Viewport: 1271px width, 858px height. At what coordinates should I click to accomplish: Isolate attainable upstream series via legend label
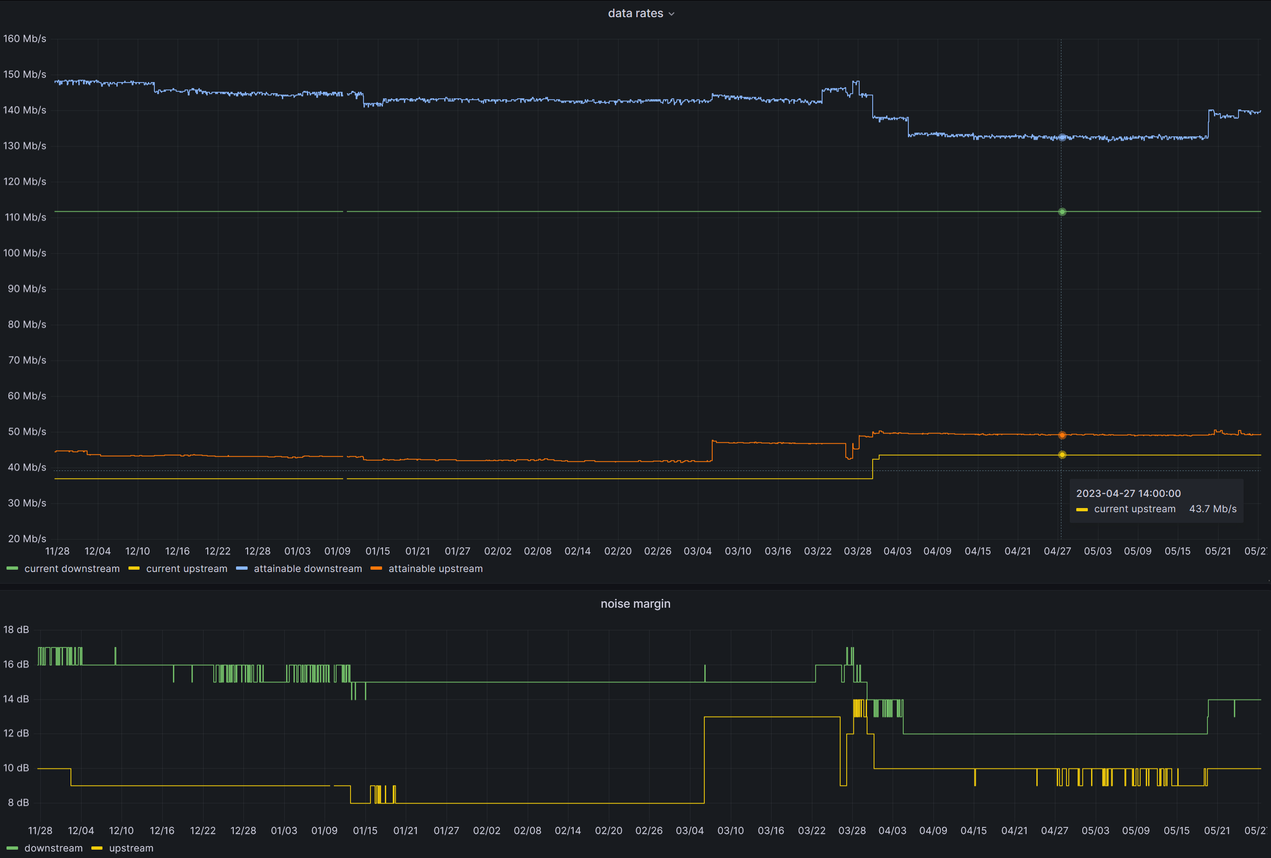point(435,569)
